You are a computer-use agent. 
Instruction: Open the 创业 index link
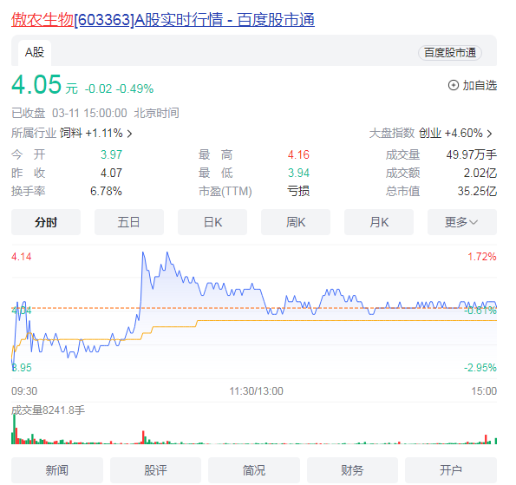pos(430,134)
